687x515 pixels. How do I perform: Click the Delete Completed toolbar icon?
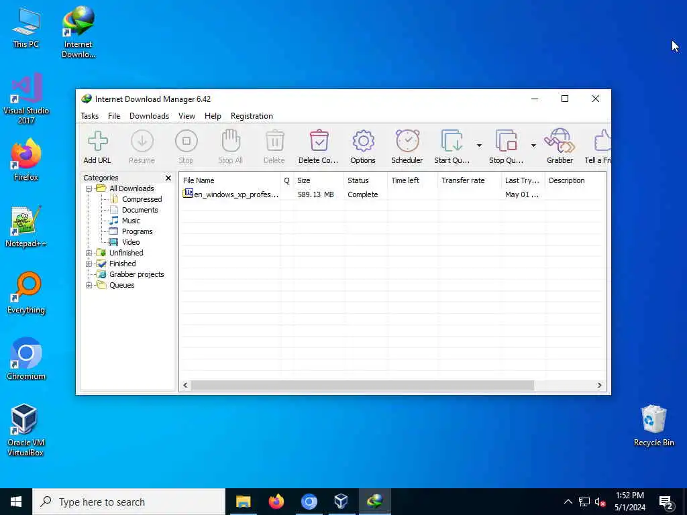pyautogui.click(x=319, y=141)
